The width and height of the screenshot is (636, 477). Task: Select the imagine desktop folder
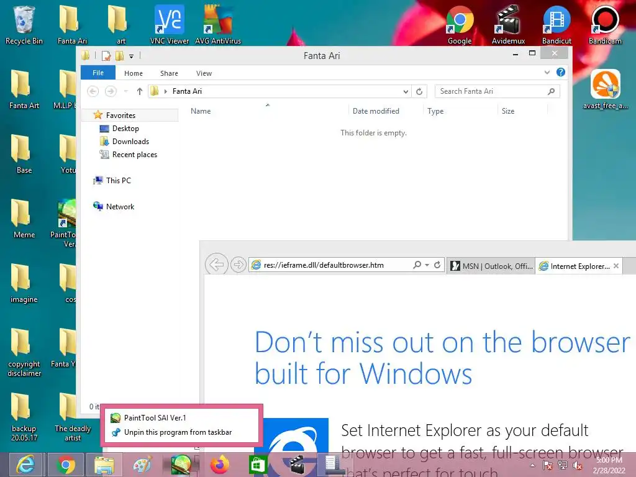coord(24,283)
